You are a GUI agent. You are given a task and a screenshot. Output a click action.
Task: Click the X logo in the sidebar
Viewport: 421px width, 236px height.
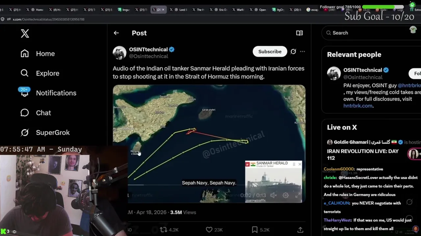click(25, 33)
